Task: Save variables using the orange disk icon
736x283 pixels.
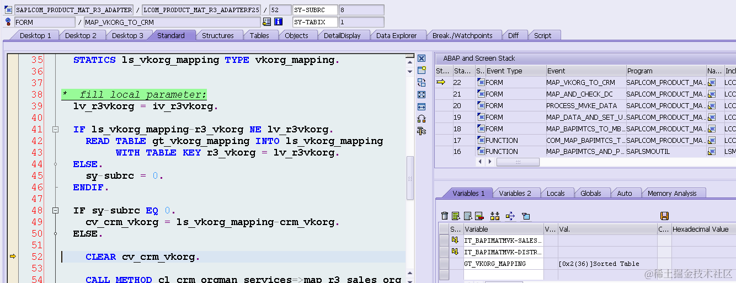Action: click(x=664, y=216)
